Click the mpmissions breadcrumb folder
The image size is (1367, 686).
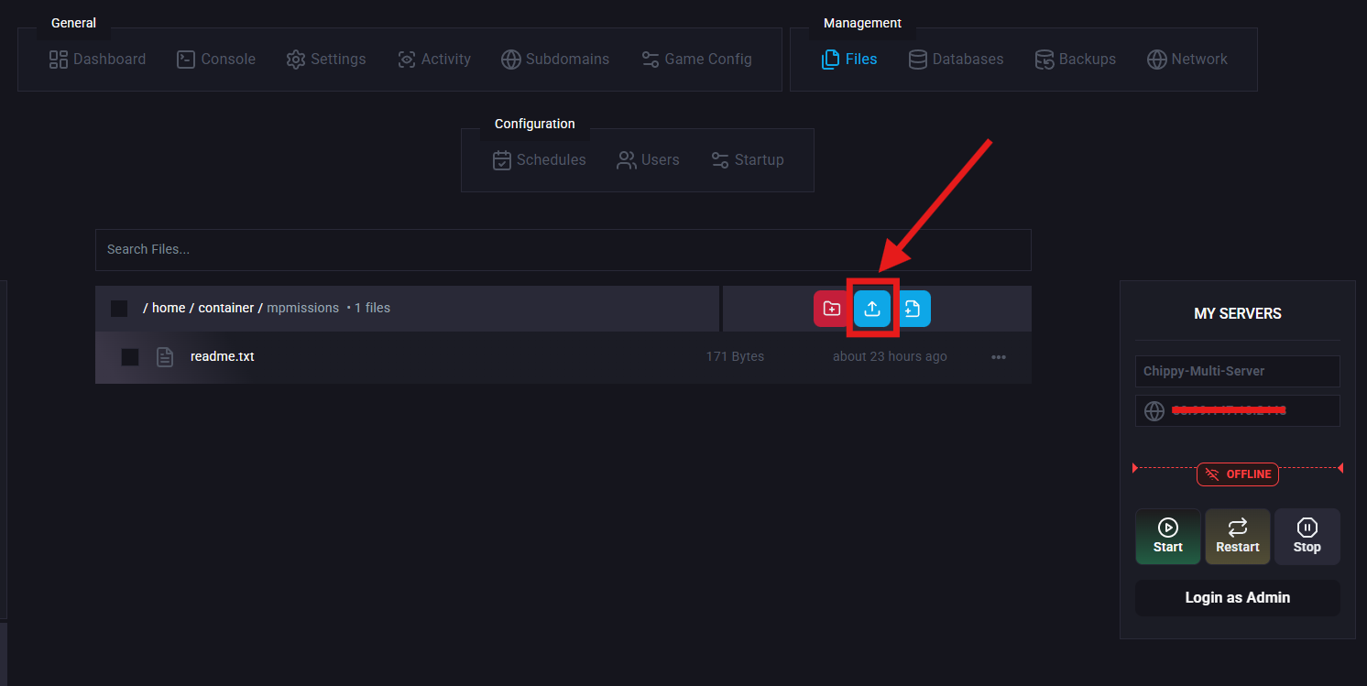click(302, 309)
